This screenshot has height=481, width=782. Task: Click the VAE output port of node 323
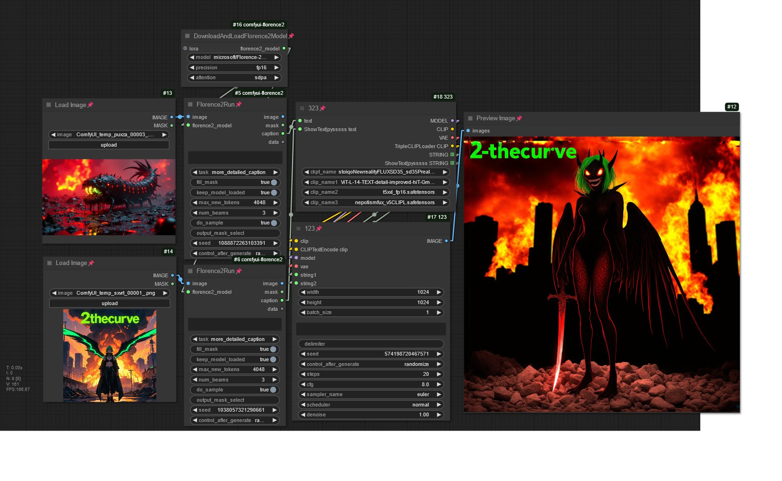[452, 138]
